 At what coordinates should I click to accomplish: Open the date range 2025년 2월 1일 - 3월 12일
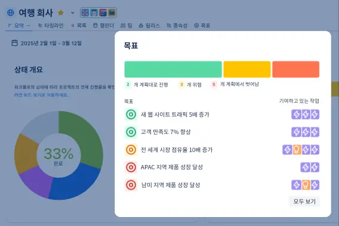51,43
